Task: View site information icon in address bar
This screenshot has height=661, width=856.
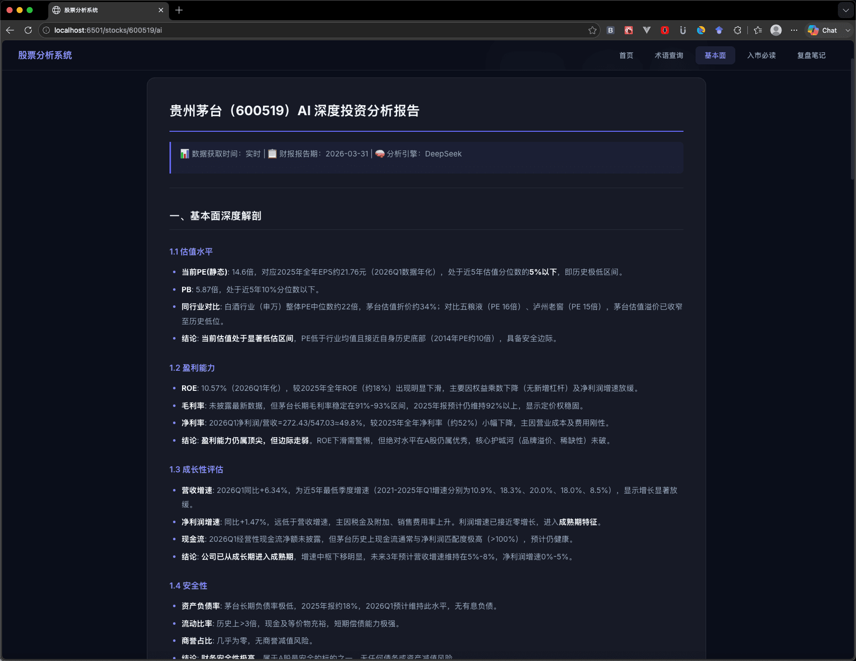Action: tap(46, 30)
